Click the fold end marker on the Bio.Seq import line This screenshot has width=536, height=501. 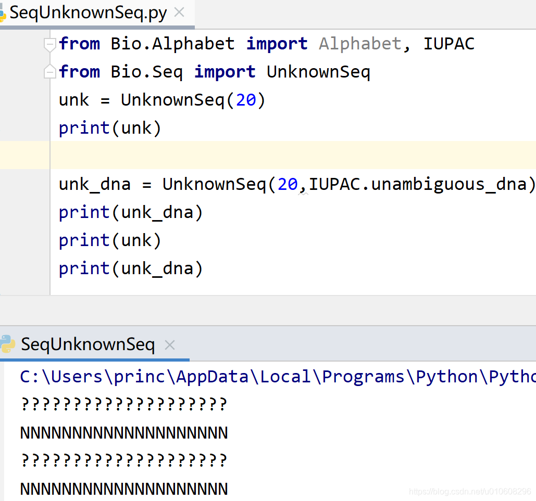[50, 71]
